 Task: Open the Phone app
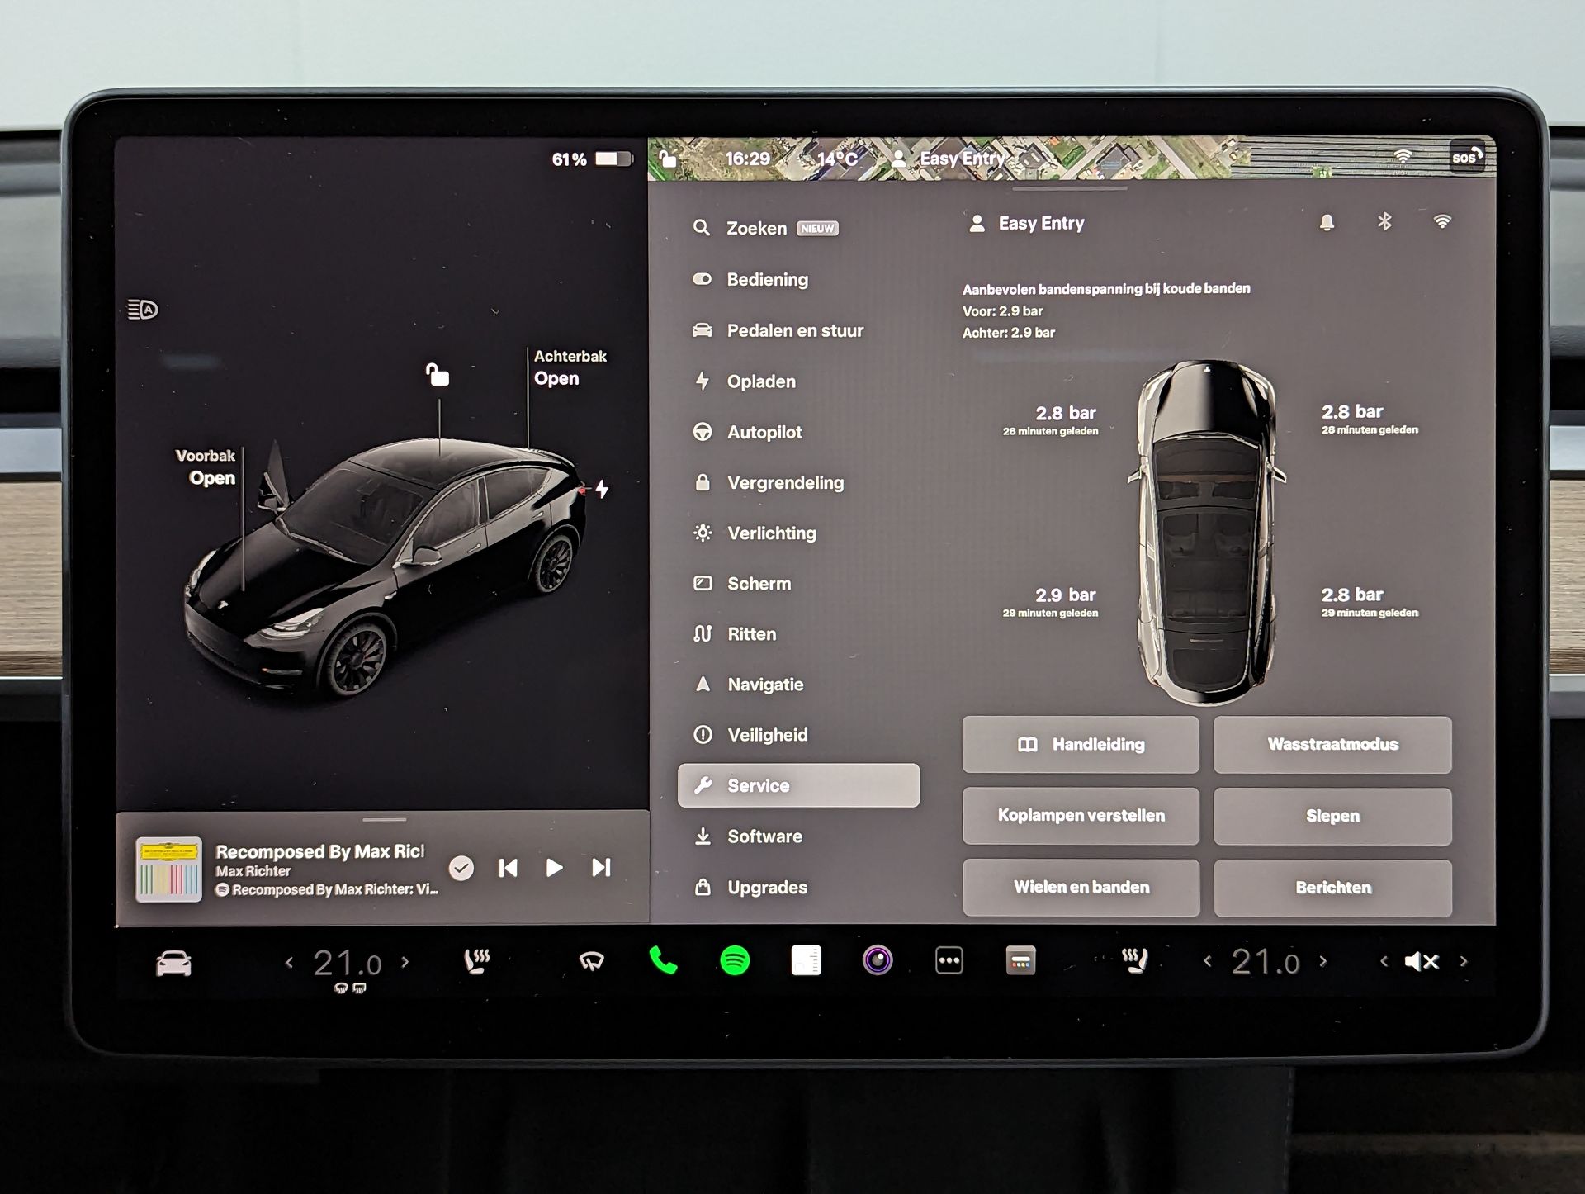pyautogui.click(x=663, y=961)
